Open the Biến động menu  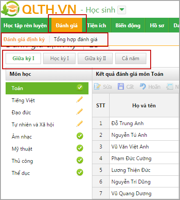pos(128,26)
